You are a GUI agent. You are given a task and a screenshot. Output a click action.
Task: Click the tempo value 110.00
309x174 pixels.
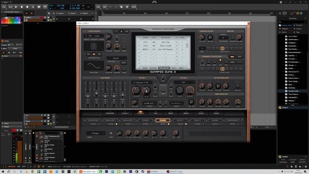60,5
